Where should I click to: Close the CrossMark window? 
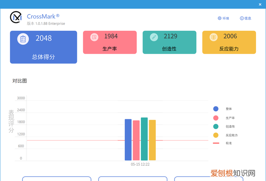(260, 5)
